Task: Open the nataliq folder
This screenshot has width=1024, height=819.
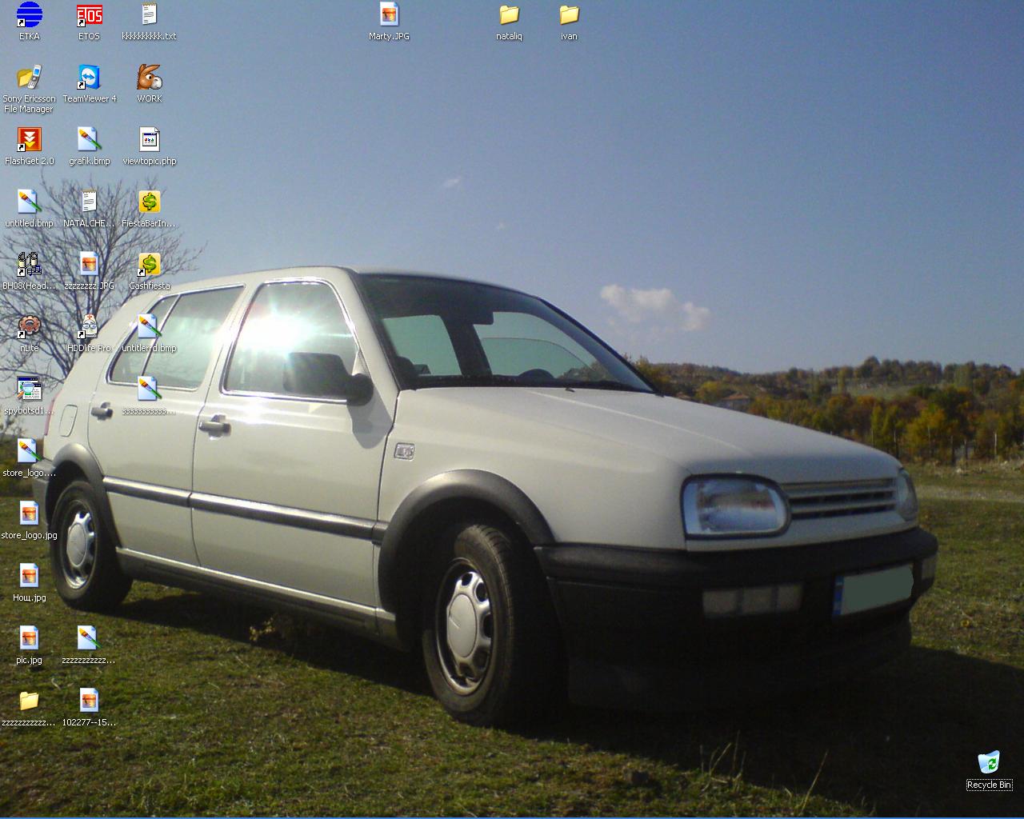Action: pyautogui.click(x=509, y=15)
